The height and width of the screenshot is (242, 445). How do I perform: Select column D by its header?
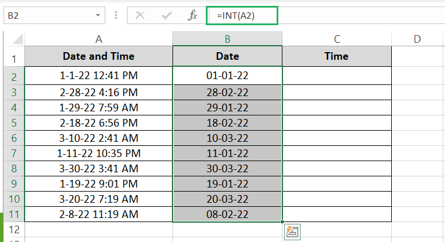tap(416, 39)
